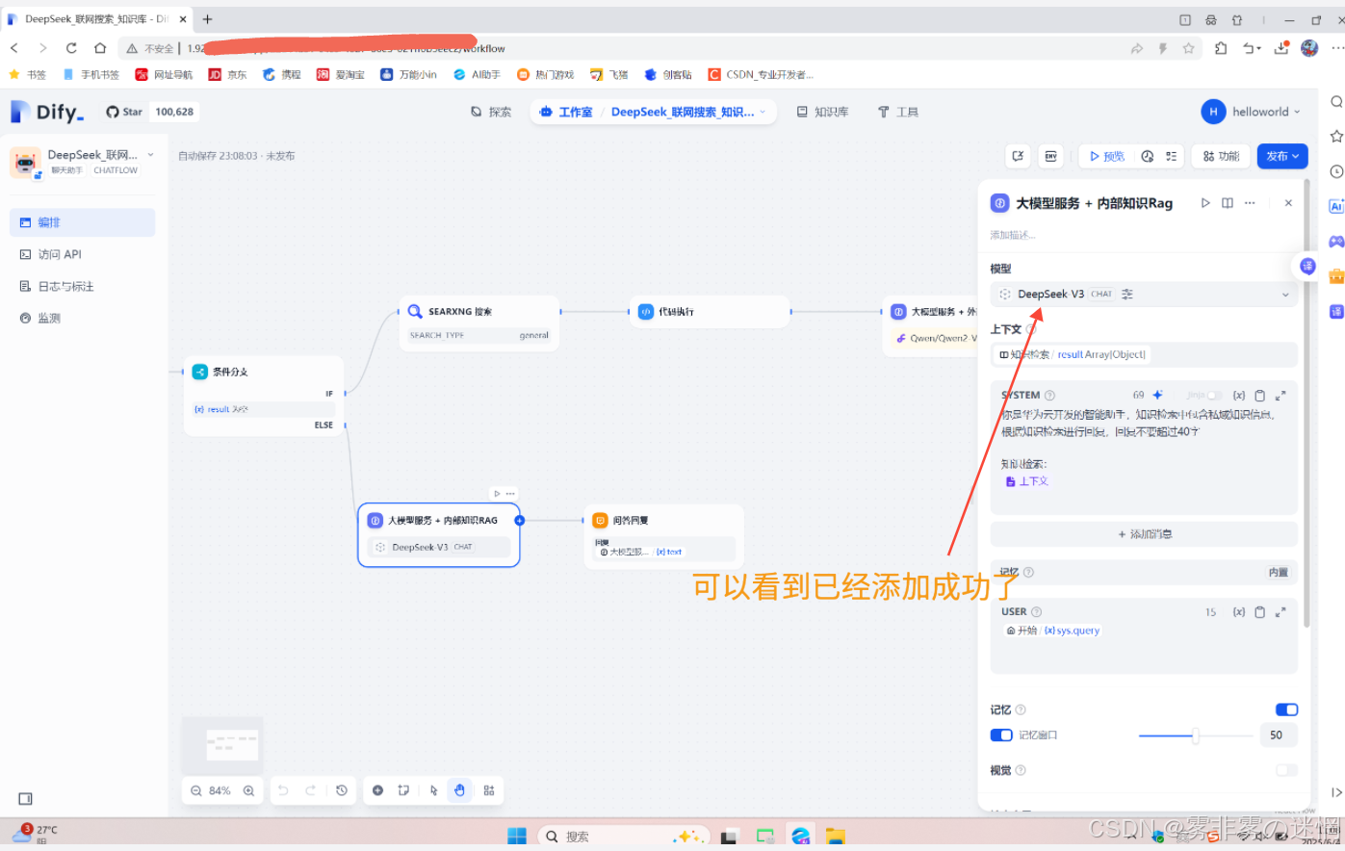
Task: Open node more options menu
Action: coord(1250,203)
